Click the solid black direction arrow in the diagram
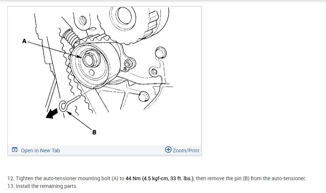Viewport: 326px width, 193px height. tap(52, 113)
